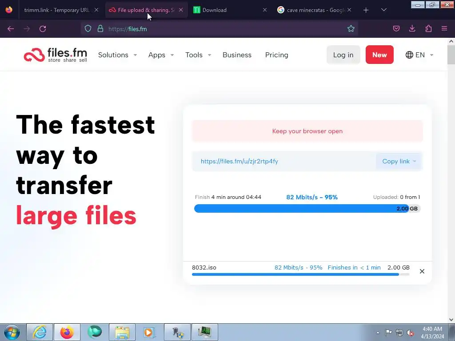Click the Uploaded: 0 from 1 text
The width and height of the screenshot is (455, 341).
point(396,197)
